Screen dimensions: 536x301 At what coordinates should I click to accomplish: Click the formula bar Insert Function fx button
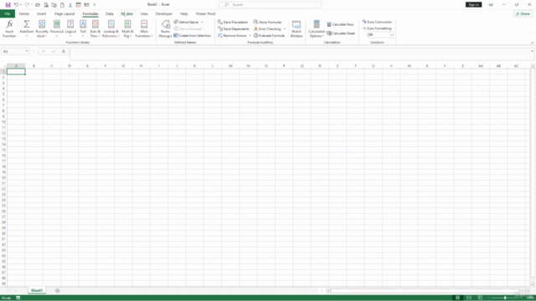(64, 51)
